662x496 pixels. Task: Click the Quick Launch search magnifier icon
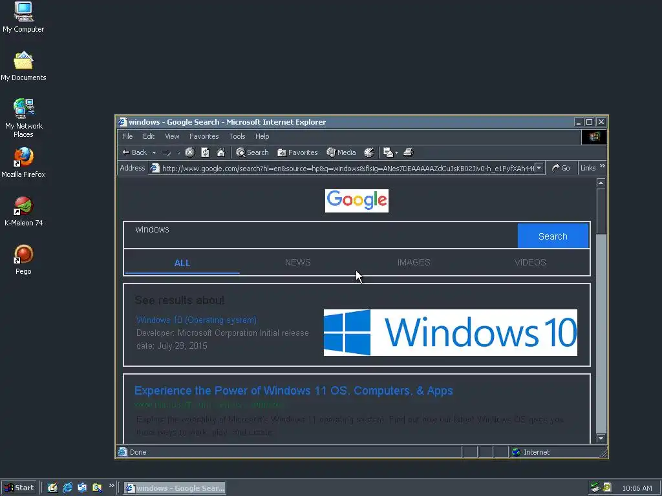coord(97,488)
